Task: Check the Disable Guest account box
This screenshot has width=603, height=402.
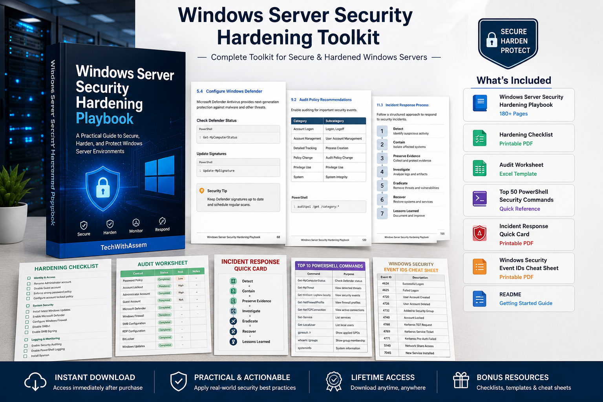Action: point(28,289)
